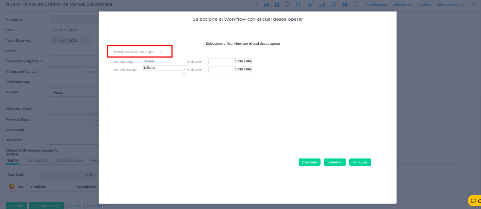Click the checklist icon in toolbar
Image resolution: width=481 pixels, height=209 pixels.
coord(333,5)
